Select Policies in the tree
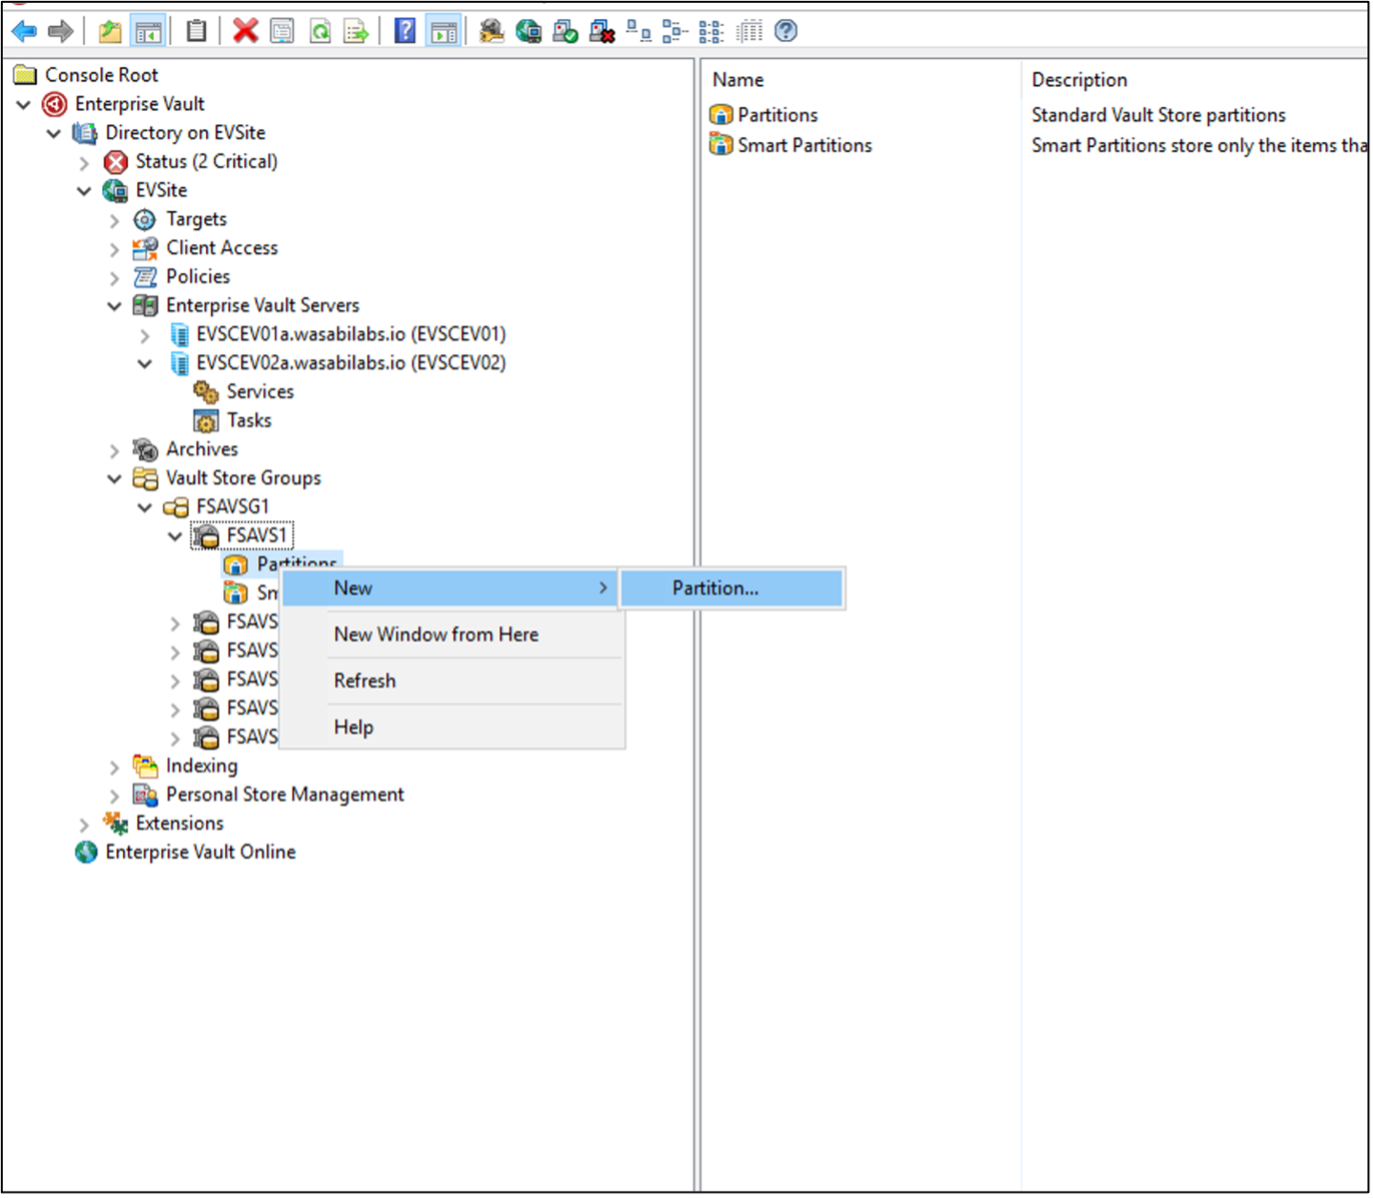The width and height of the screenshot is (1373, 1198). tap(198, 277)
